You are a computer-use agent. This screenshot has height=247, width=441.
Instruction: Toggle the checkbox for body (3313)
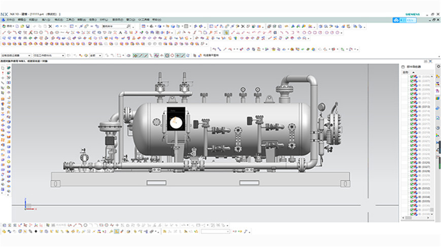pyautogui.click(x=413, y=107)
